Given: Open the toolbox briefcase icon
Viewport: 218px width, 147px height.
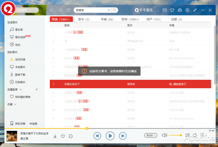Looking at the screenshot, I should coord(180,10).
